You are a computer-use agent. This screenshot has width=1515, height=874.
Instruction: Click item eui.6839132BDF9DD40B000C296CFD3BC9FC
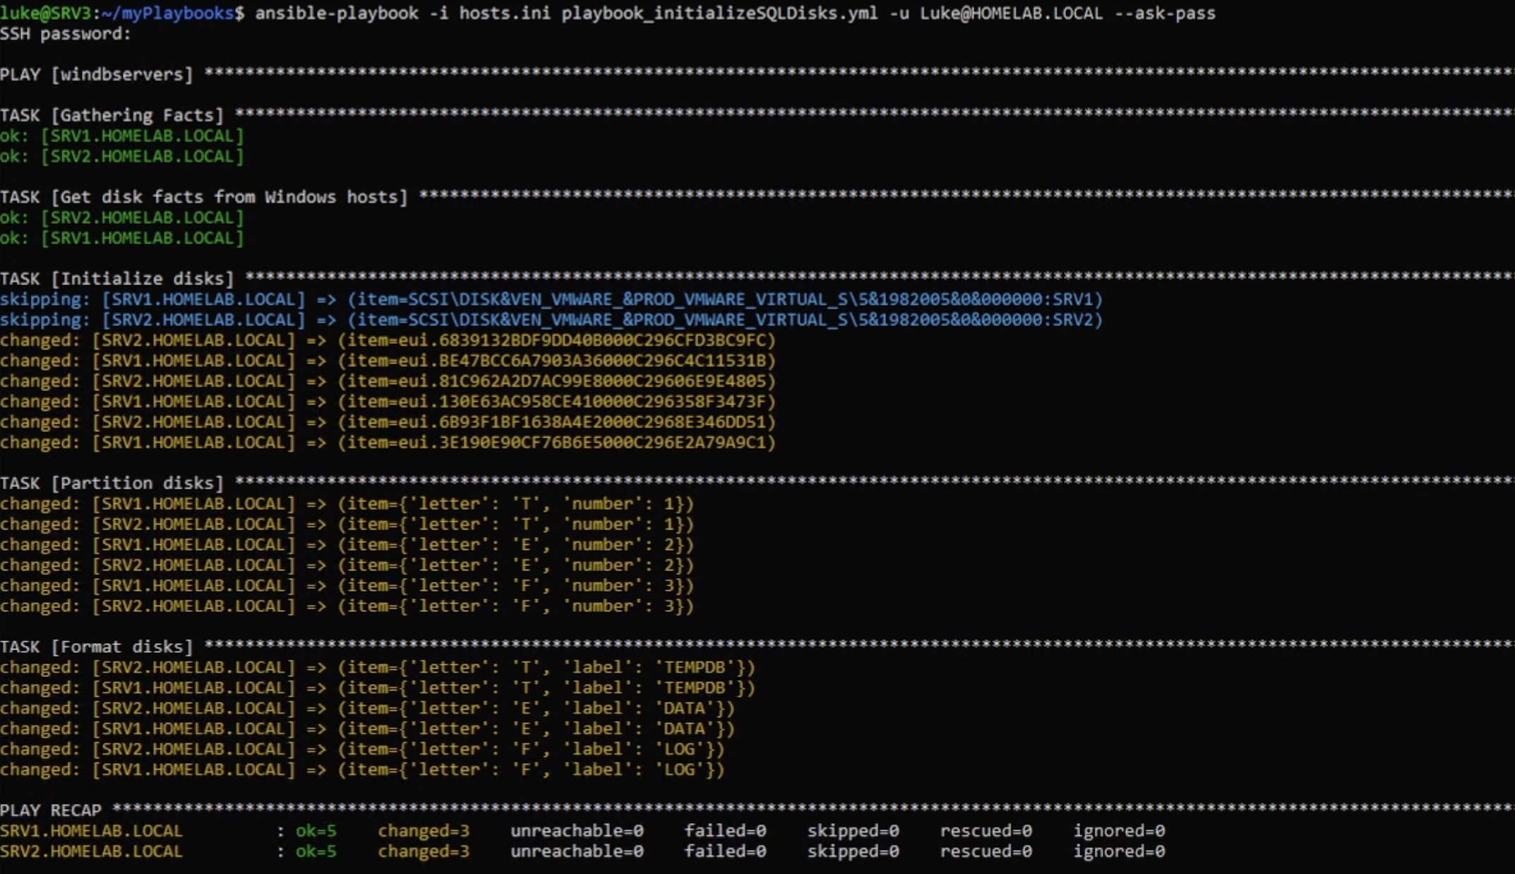click(556, 341)
